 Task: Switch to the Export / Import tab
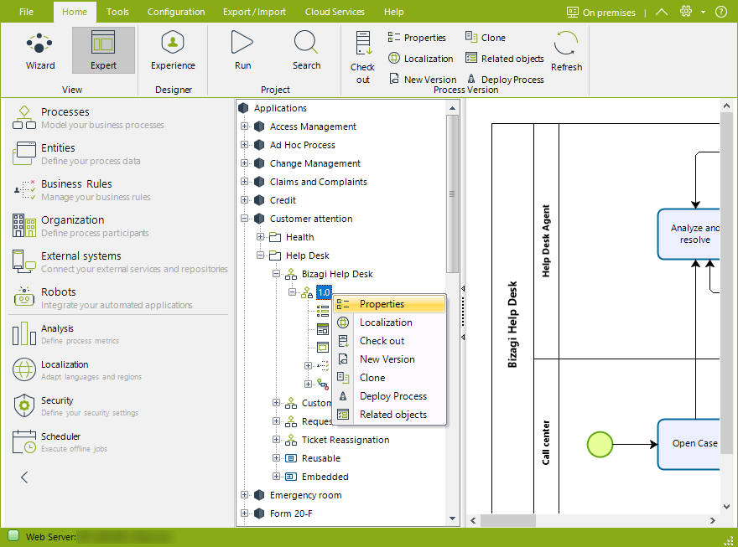tap(254, 12)
